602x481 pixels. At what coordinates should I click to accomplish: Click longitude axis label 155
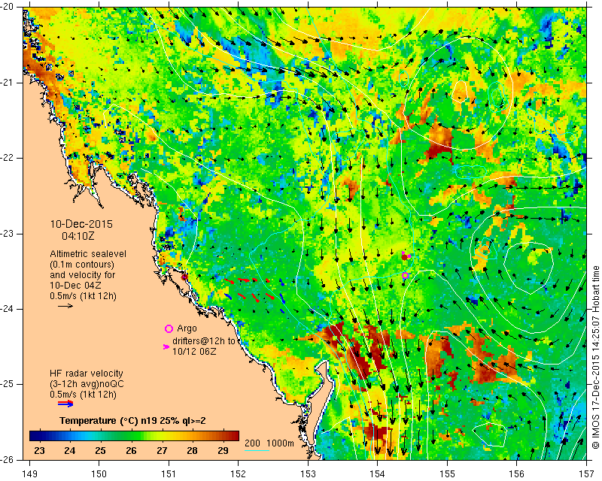pyautogui.click(x=447, y=474)
